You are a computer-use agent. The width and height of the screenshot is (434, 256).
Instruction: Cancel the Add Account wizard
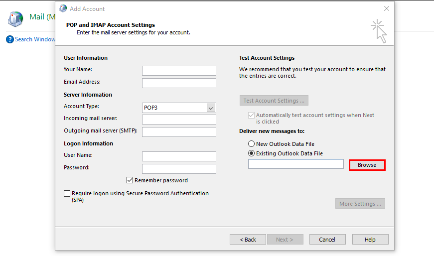(x=327, y=240)
